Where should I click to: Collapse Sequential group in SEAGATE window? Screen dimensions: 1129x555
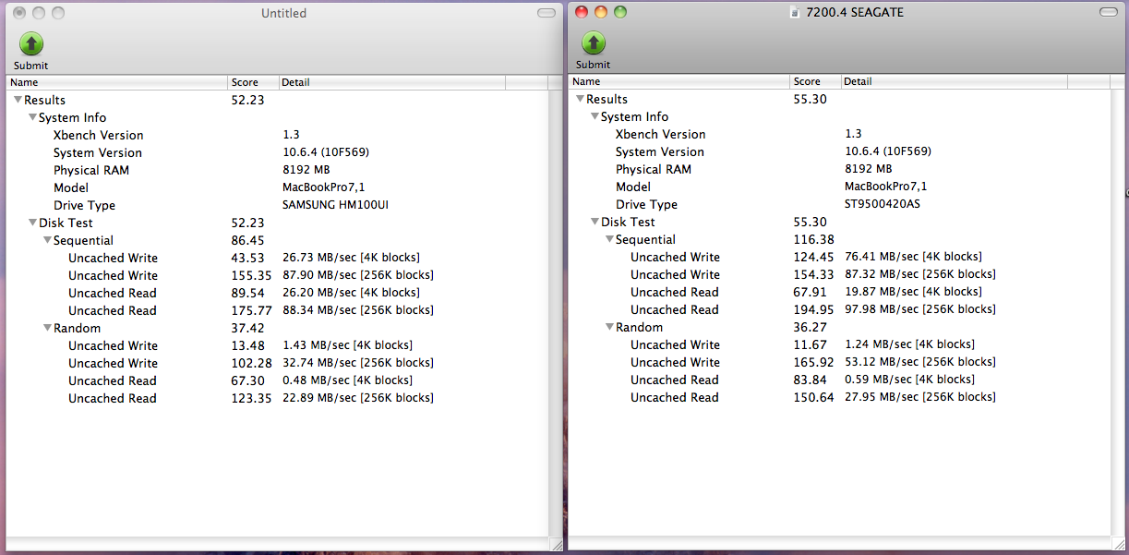click(609, 239)
